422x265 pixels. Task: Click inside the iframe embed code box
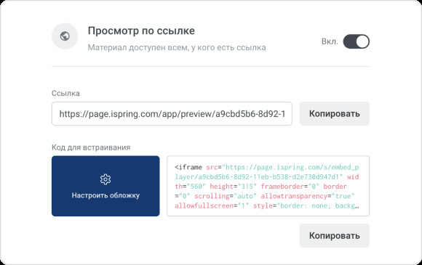click(268, 186)
